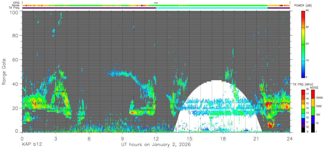
Task: Click the uppercase "NOISE" legend title
Action: click(314, 88)
